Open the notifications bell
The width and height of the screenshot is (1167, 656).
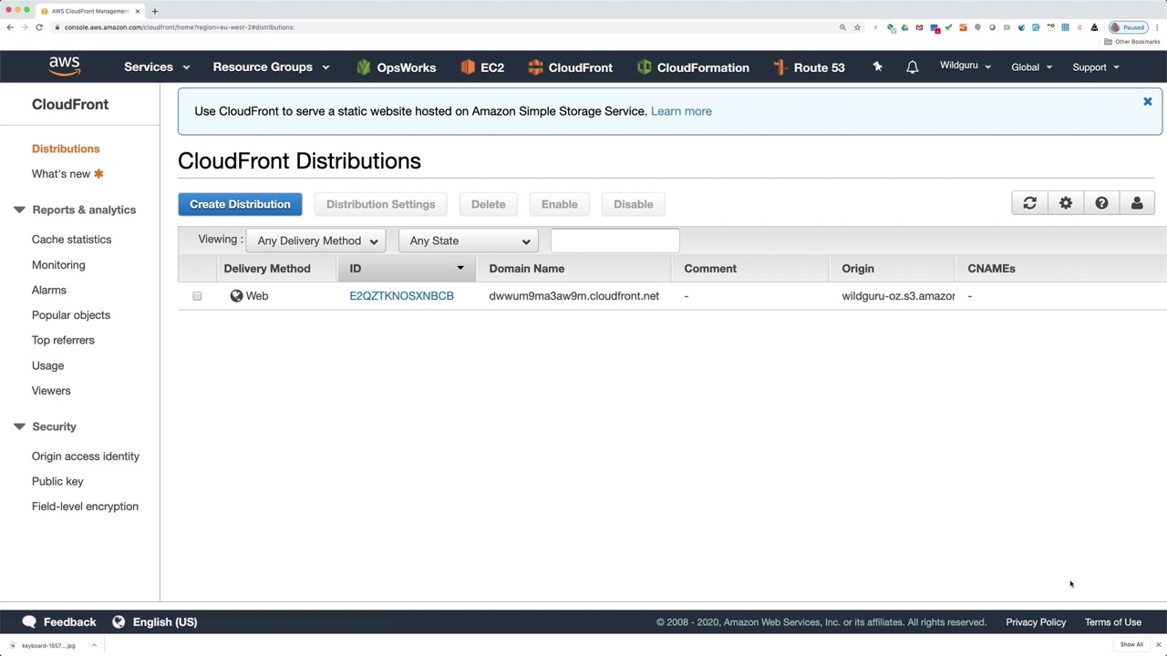click(912, 67)
